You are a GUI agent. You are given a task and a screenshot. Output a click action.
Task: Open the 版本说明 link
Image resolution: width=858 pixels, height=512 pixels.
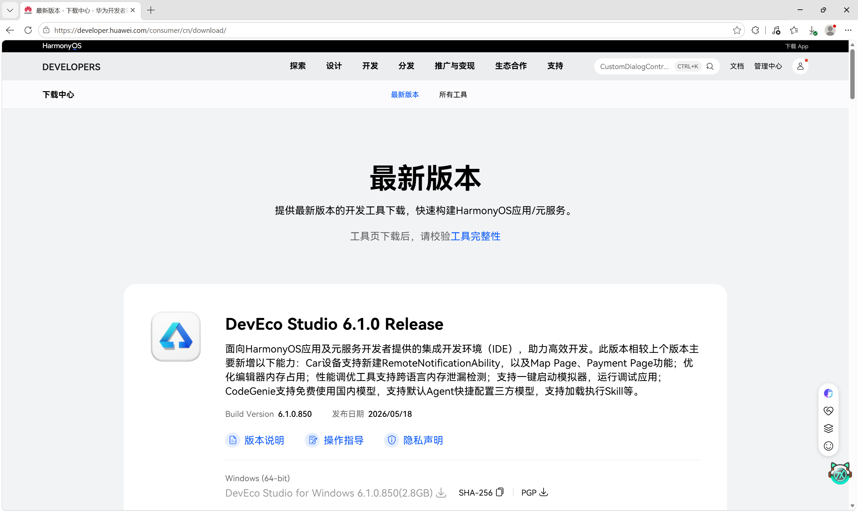tap(255, 440)
